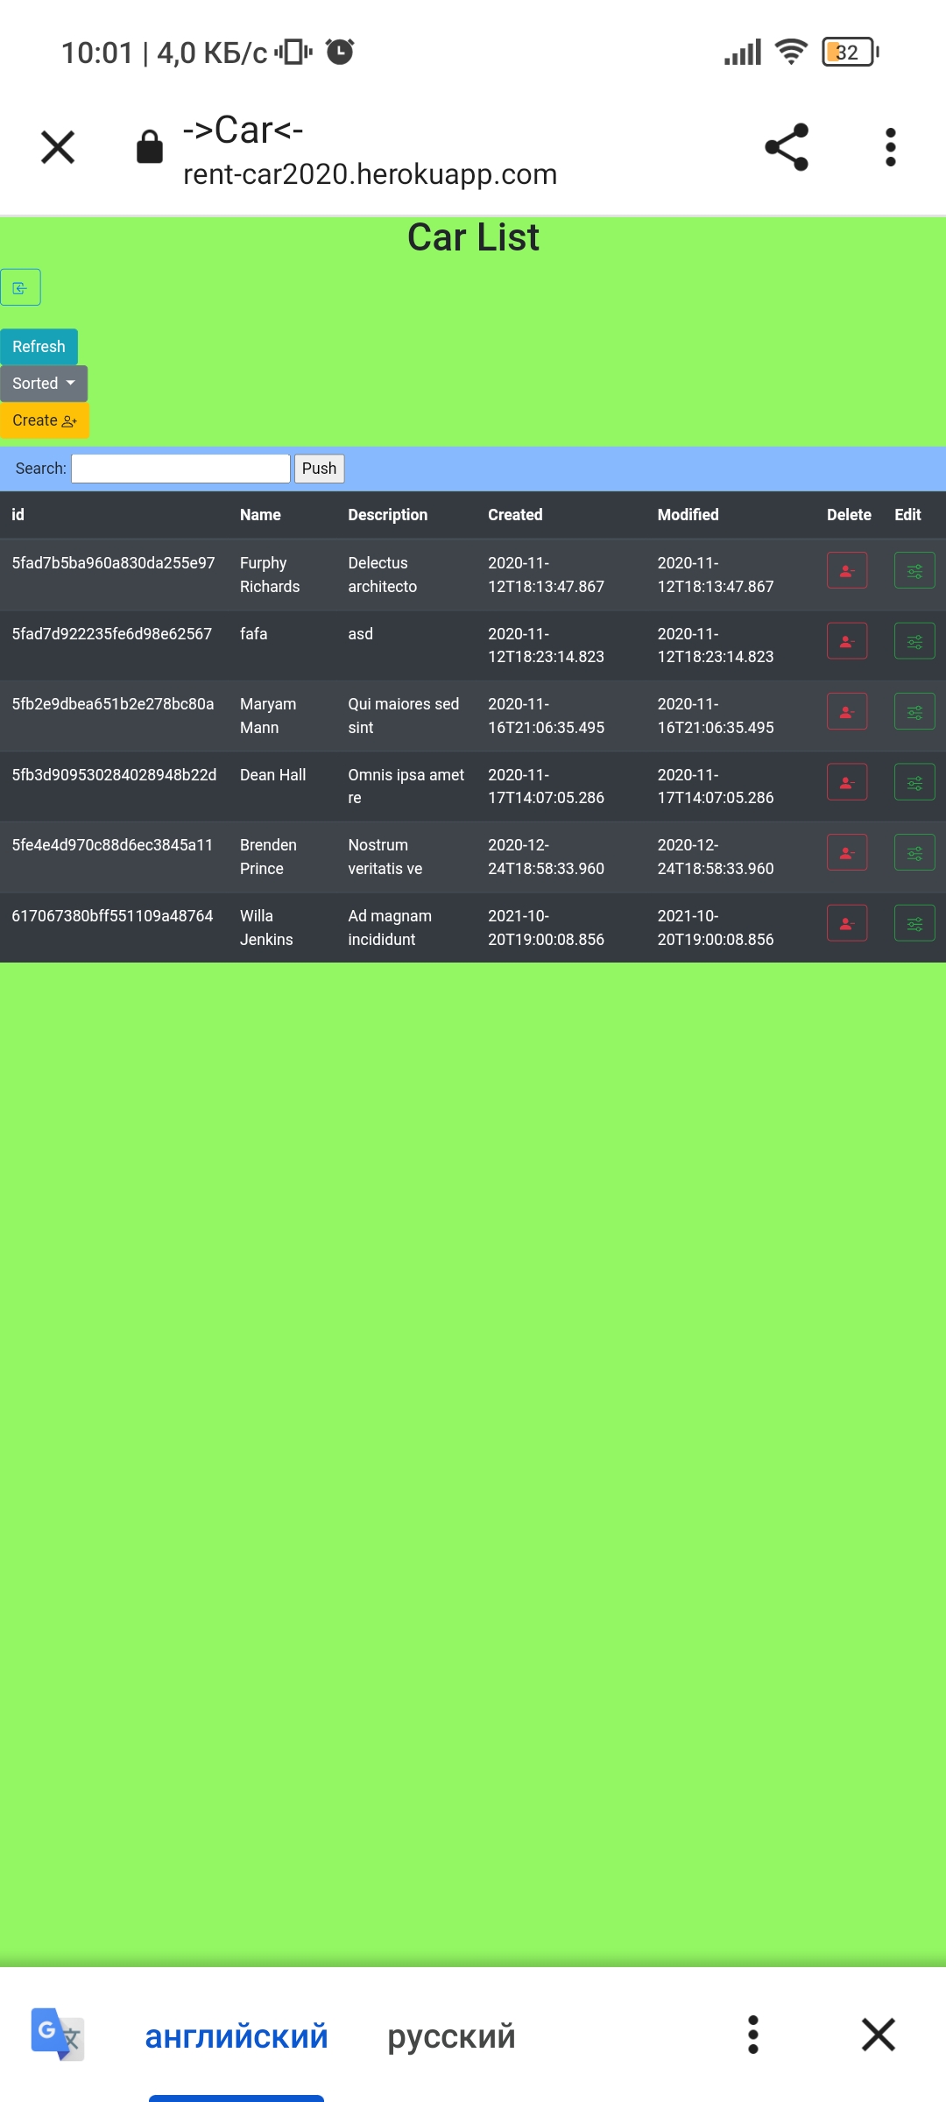Dismiss the translate bar

878,2035
